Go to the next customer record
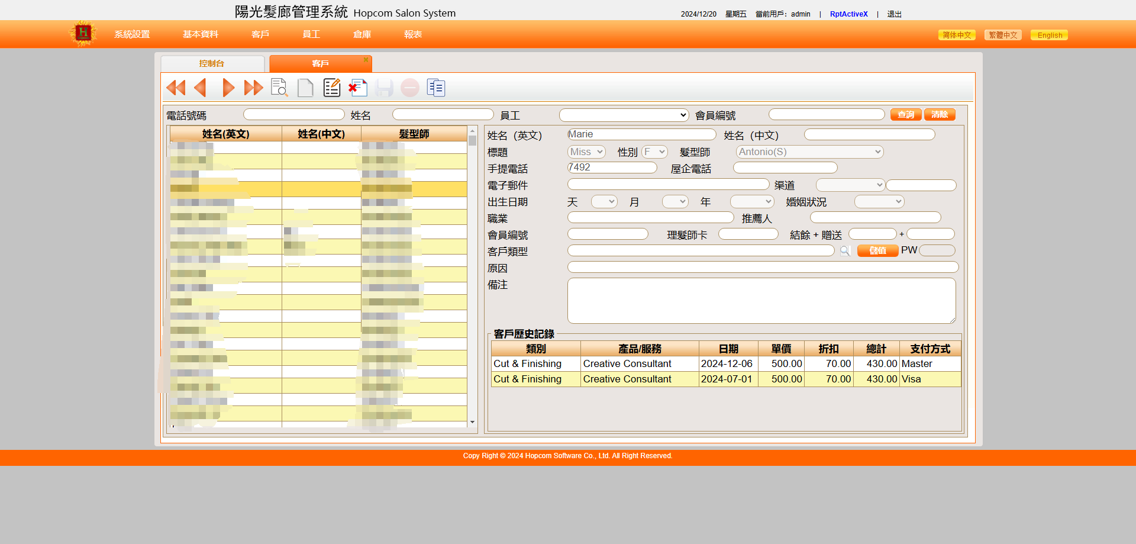 228,88
